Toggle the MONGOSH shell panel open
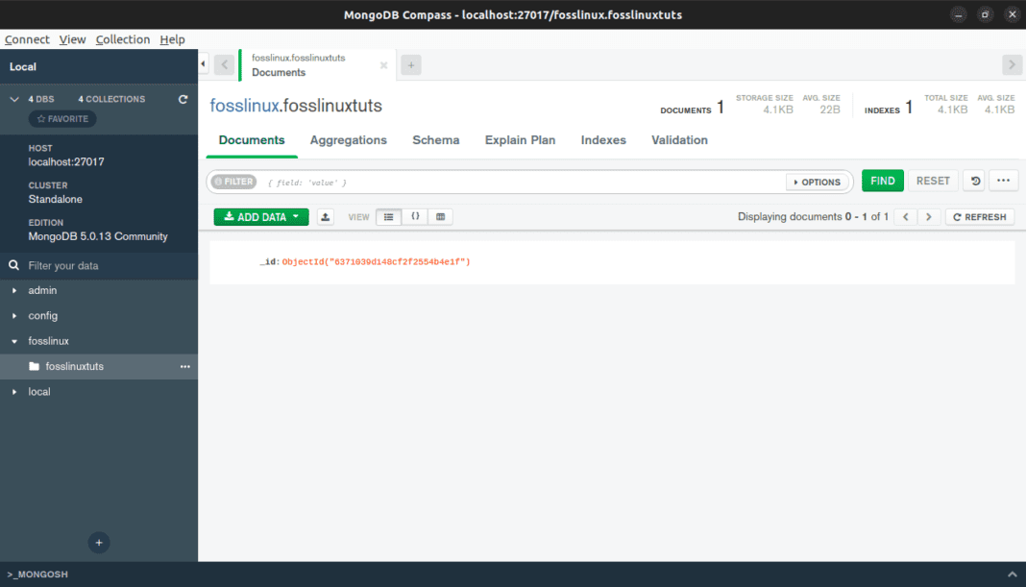This screenshot has width=1026, height=587. [x=37, y=574]
